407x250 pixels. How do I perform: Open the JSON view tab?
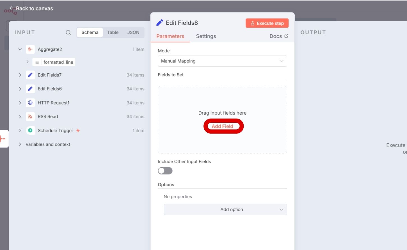133,32
